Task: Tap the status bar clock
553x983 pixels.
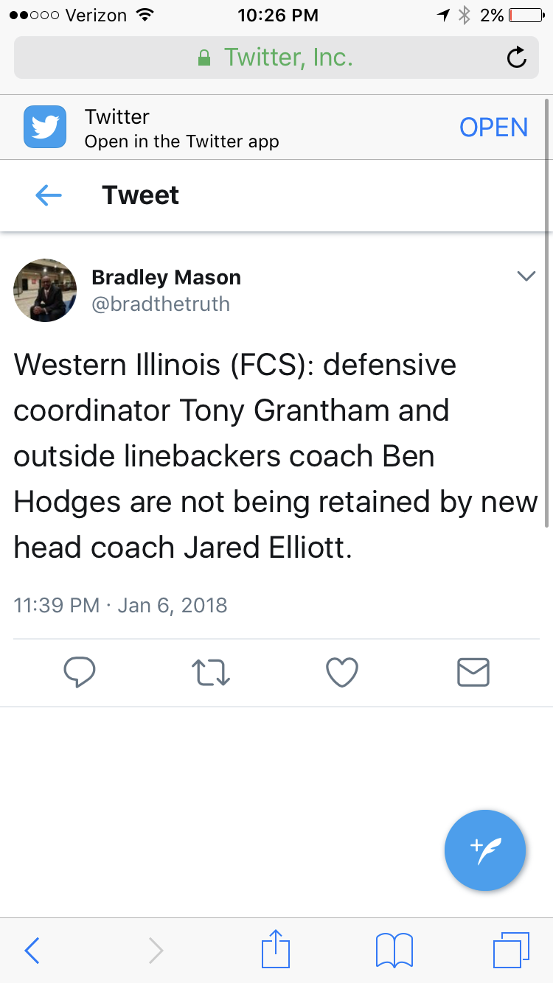Action: coord(278,15)
